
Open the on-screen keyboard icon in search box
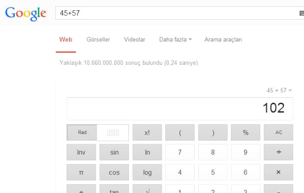click(x=302, y=13)
